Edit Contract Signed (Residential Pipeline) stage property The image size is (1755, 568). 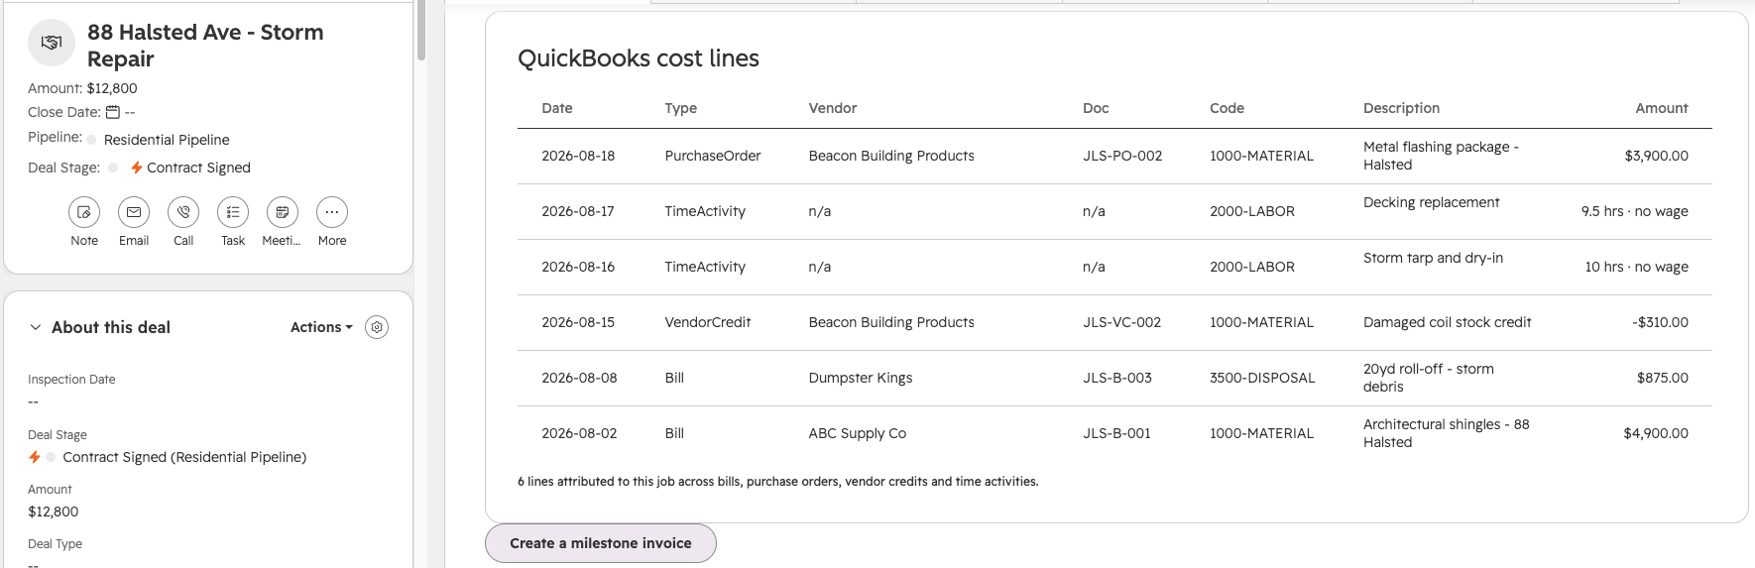point(184,457)
